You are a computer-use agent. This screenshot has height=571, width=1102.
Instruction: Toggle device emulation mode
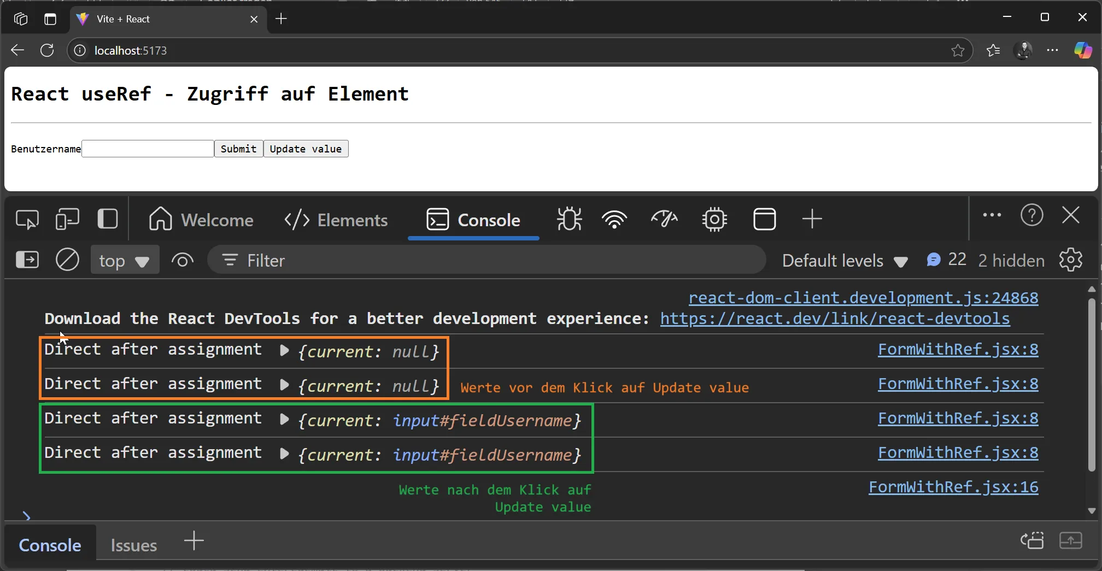67,220
